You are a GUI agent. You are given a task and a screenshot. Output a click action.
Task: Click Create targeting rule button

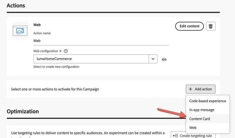coord(193,136)
